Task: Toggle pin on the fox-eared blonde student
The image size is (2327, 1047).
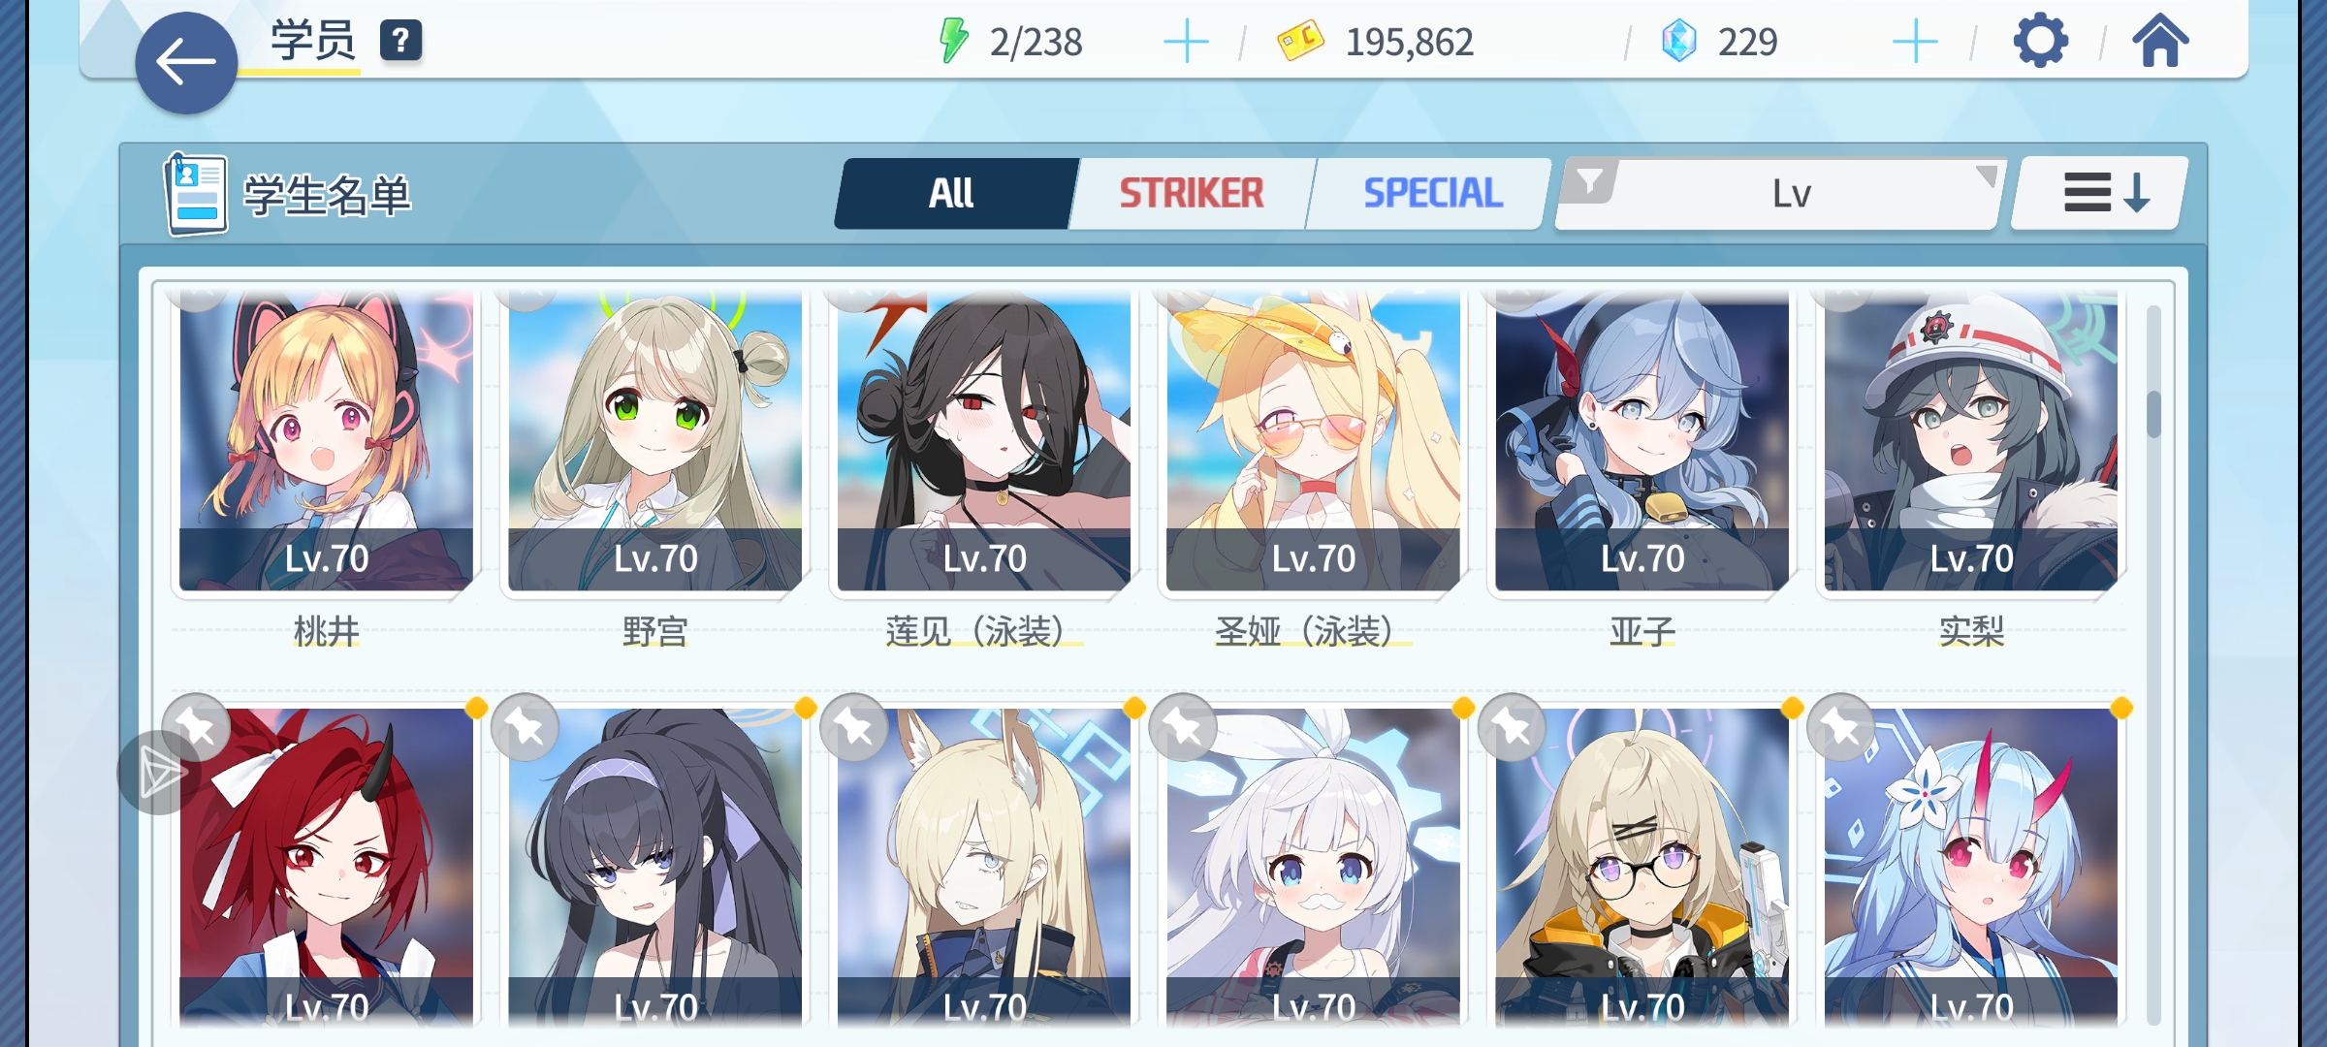Action: [854, 727]
